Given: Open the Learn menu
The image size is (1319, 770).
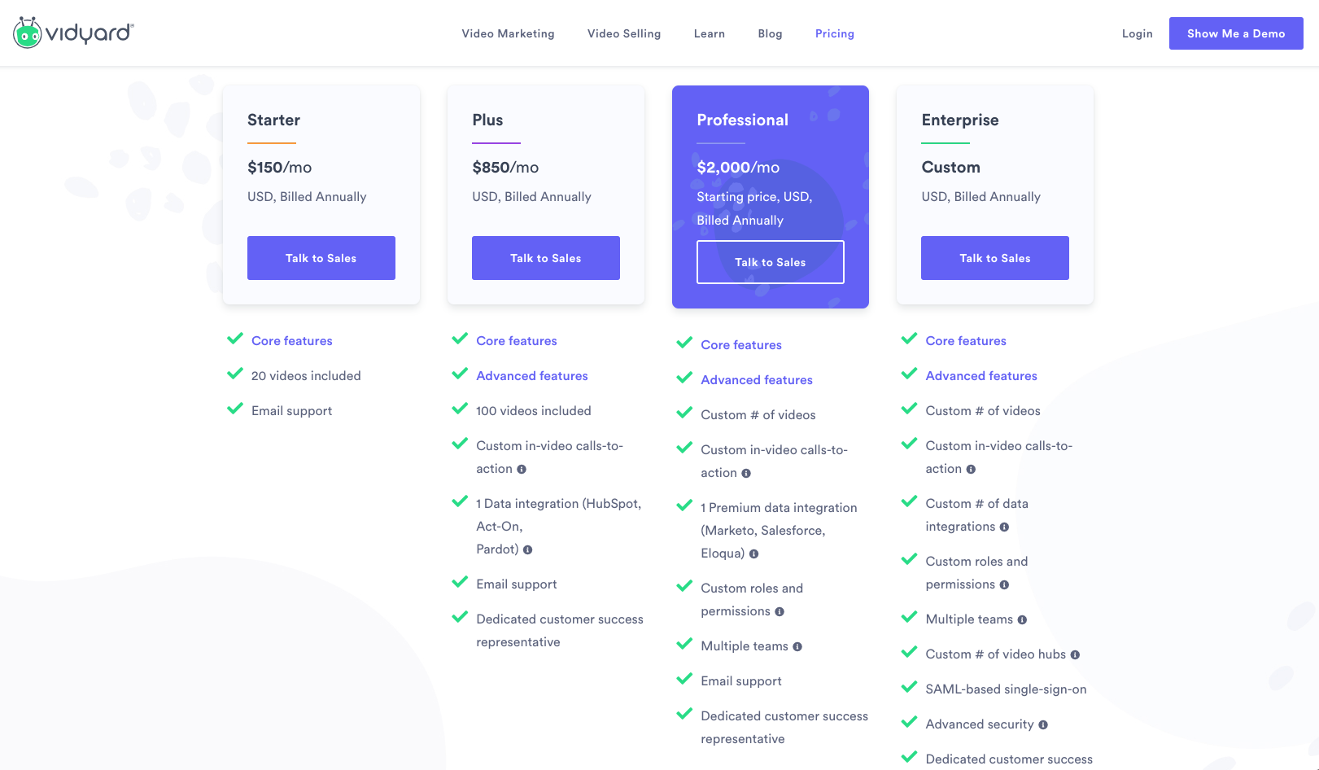Looking at the screenshot, I should coord(710,33).
